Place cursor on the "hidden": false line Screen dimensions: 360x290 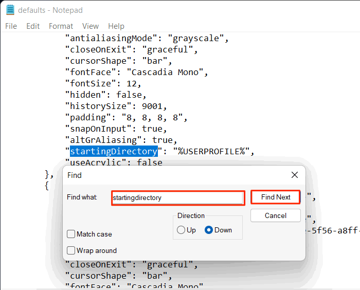(x=105, y=95)
